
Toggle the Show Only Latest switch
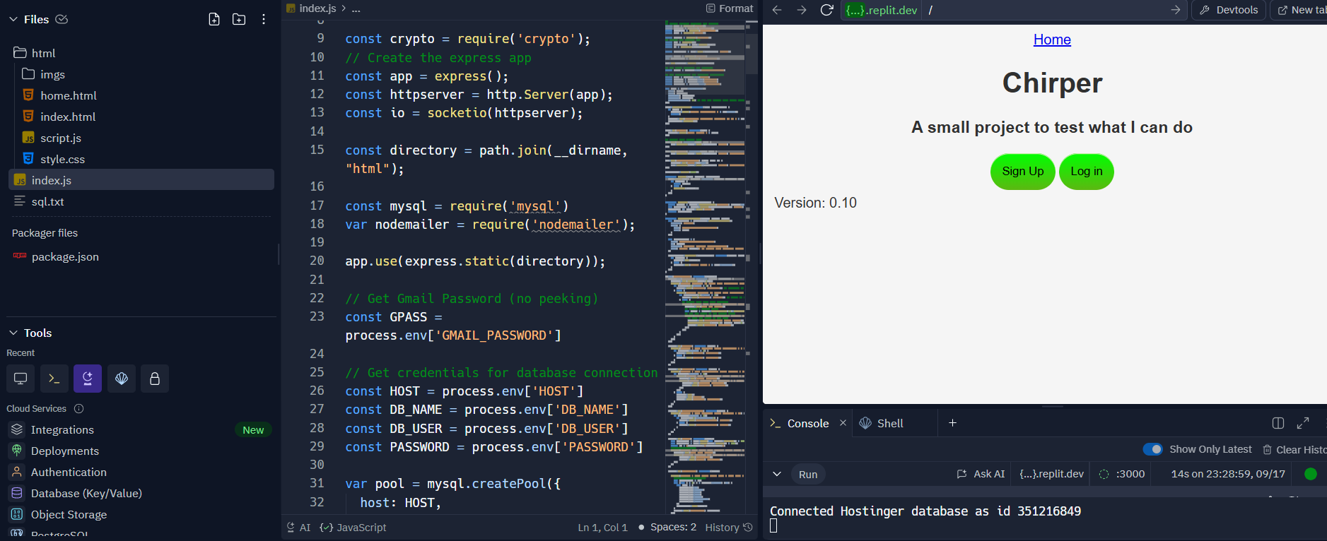pyautogui.click(x=1152, y=449)
